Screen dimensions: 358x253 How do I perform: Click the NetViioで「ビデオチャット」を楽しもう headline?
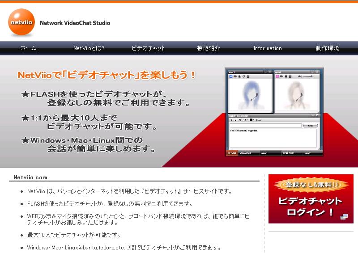107,75
